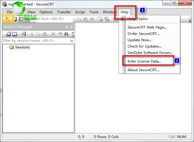
Task: Open the Window menu
Action: [x=109, y=12]
